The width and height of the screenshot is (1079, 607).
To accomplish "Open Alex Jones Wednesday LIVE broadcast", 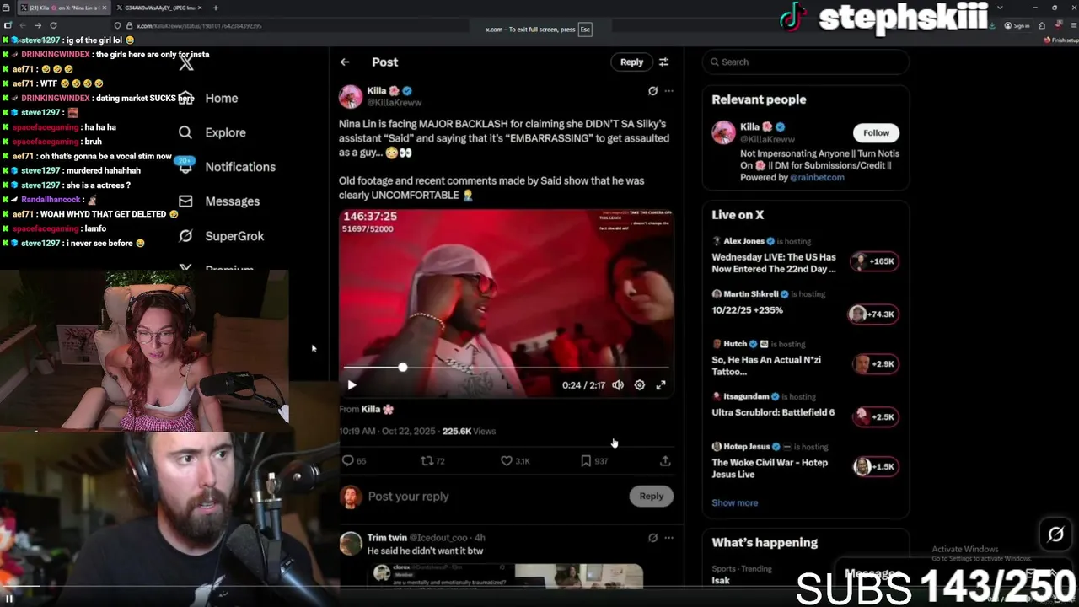I will [x=773, y=263].
